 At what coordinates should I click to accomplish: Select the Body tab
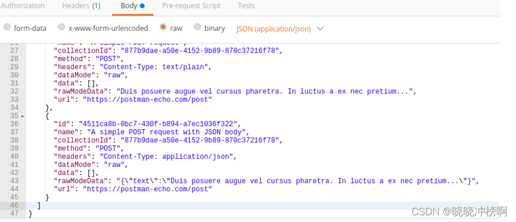(x=132, y=6)
